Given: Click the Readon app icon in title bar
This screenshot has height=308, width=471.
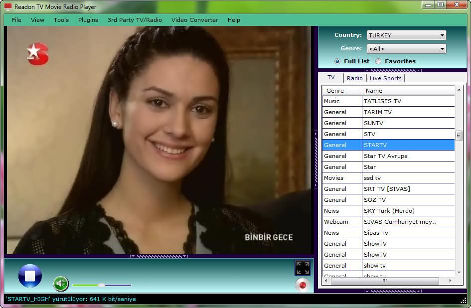Looking at the screenshot, I should pyautogui.click(x=8, y=7).
